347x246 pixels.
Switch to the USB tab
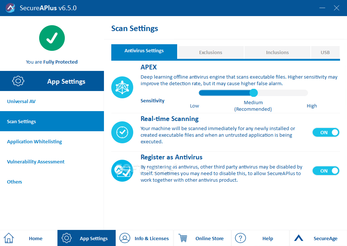click(325, 52)
